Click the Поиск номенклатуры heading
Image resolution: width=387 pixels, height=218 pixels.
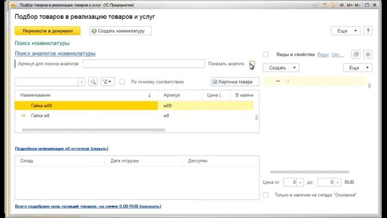(42, 43)
